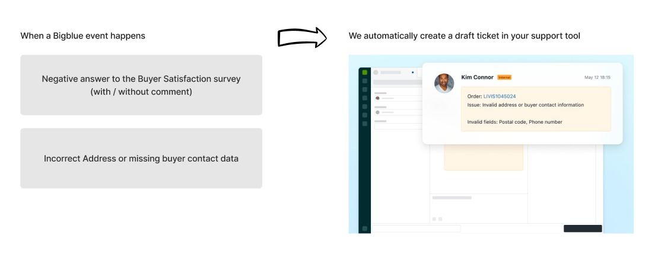Click the orange Internal badge
Image resolution: width=661 pixels, height=261 pixels.
tap(504, 78)
